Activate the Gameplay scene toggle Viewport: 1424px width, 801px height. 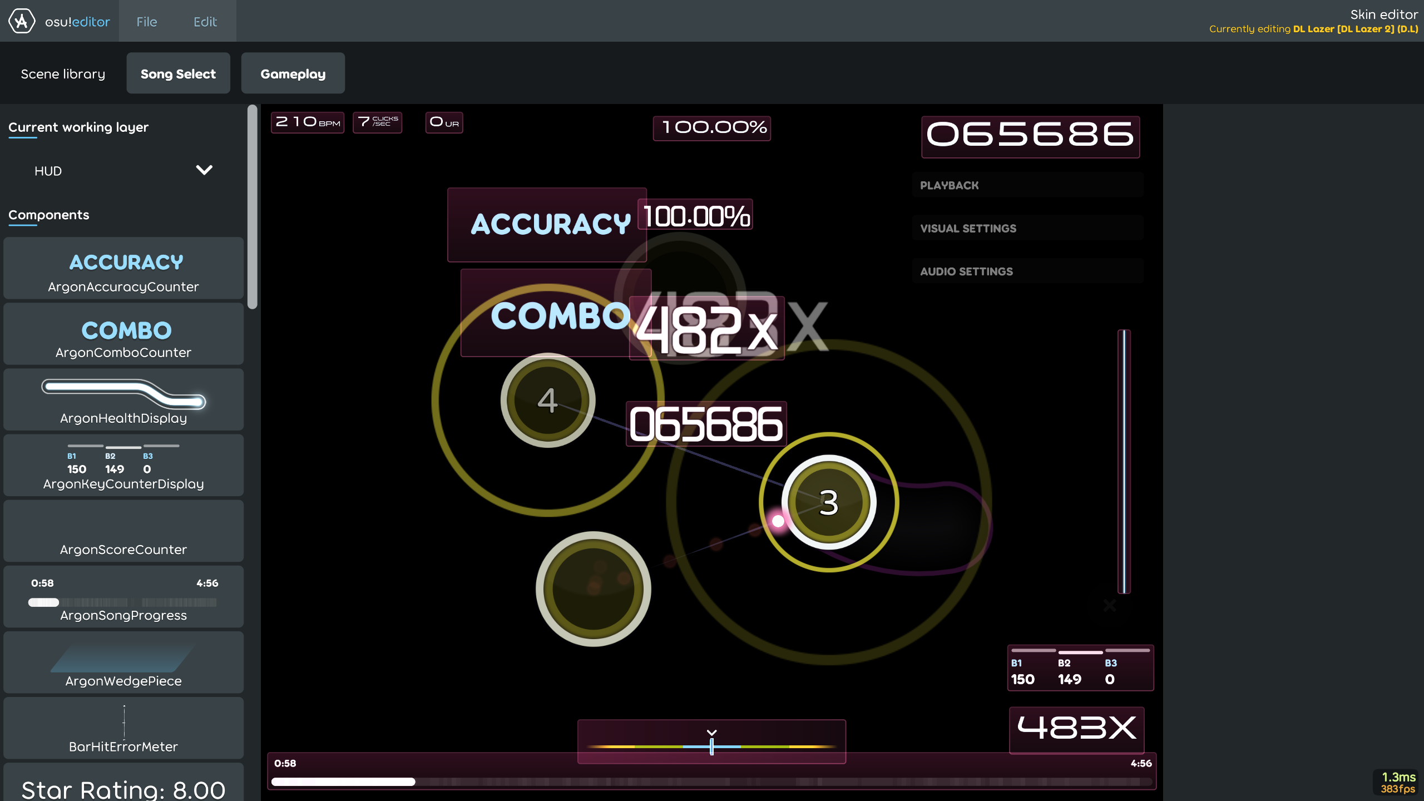click(x=293, y=73)
